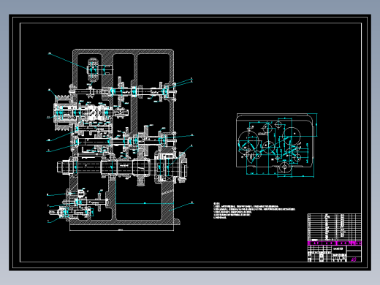Screen dimensions: 380x285
Task: Select the gearbox cross-section assembly view
Action: coord(121,140)
